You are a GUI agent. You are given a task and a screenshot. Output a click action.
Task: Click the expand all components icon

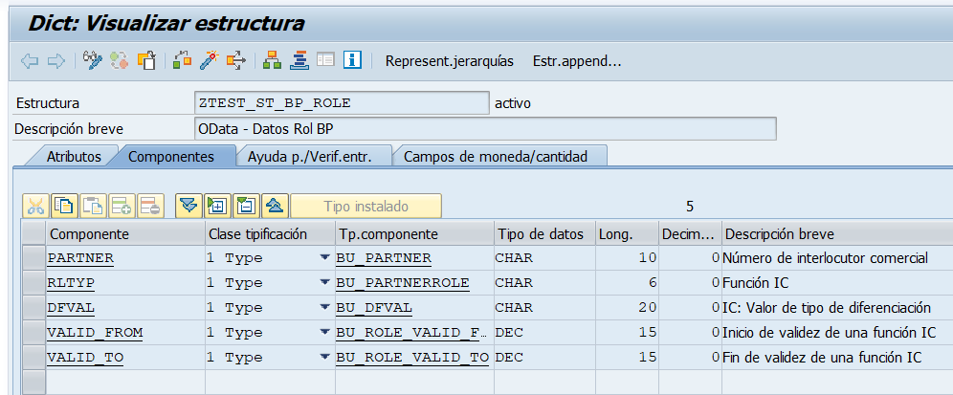216,206
